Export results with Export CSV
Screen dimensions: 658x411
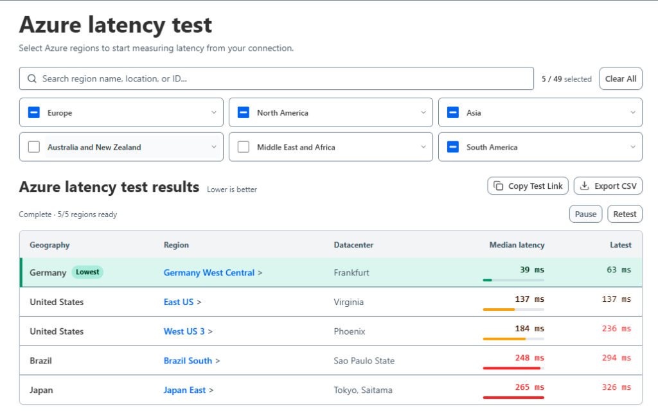tap(608, 186)
